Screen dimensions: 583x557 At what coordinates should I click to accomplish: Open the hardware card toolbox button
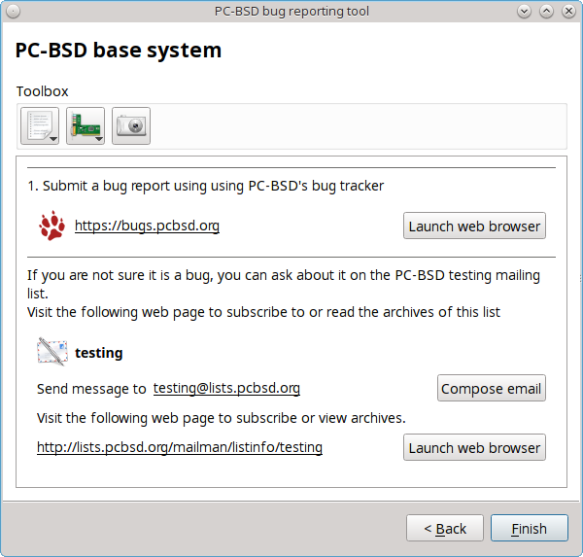click(x=86, y=125)
